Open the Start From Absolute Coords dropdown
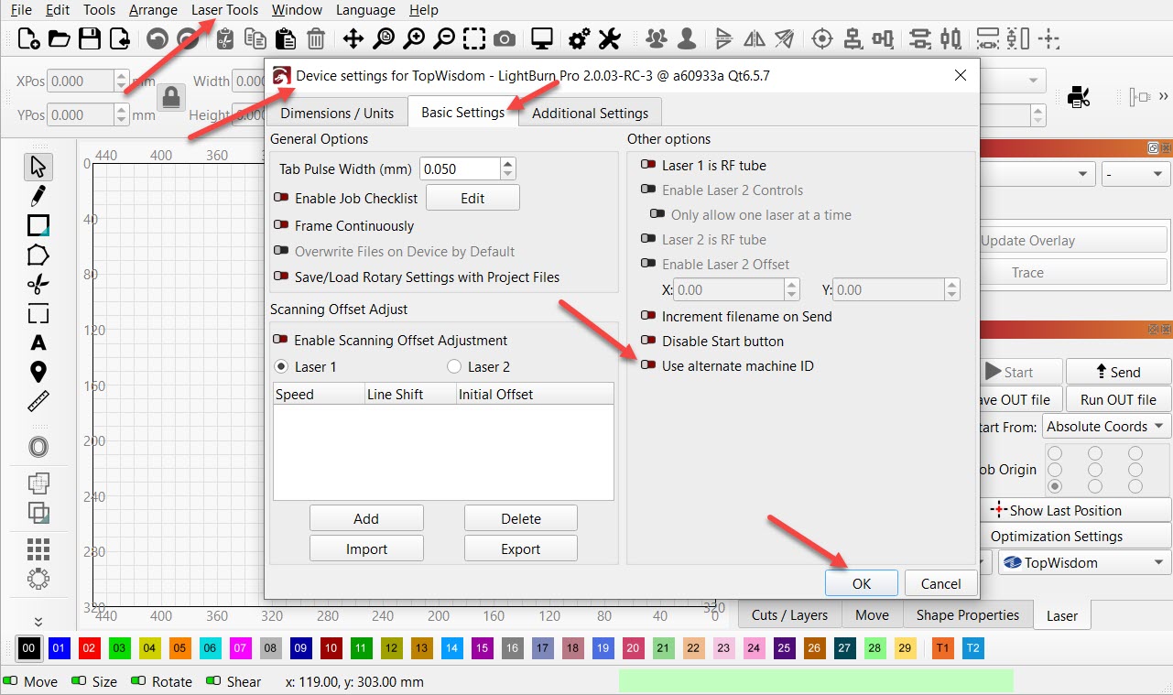This screenshot has height=695, width=1173. coord(1106,427)
